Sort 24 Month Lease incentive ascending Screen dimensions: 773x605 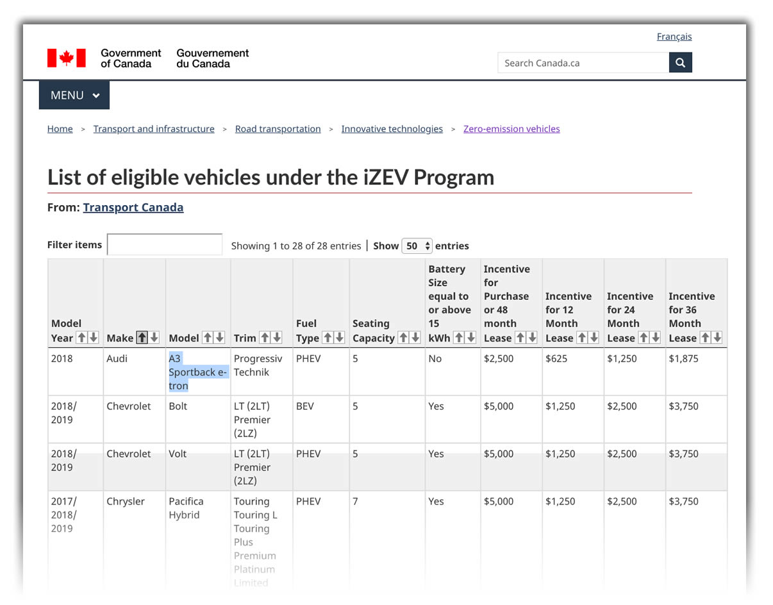click(644, 338)
